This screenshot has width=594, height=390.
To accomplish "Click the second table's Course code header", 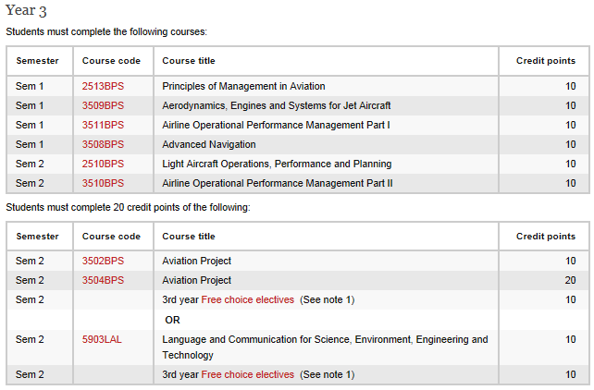I will [x=111, y=237].
